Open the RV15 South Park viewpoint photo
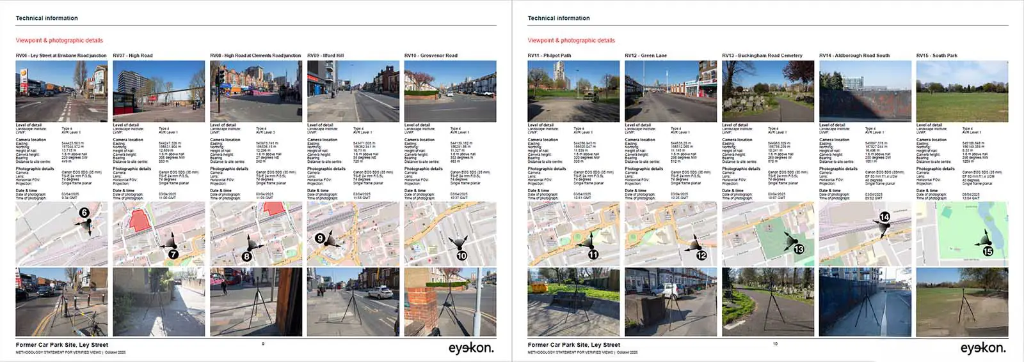The image size is (1024, 362). [962, 91]
